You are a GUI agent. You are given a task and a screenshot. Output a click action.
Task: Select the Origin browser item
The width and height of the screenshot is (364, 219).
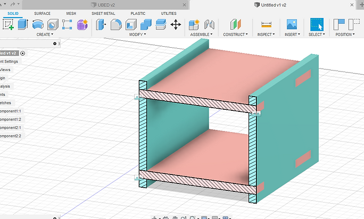[x=3, y=78]
